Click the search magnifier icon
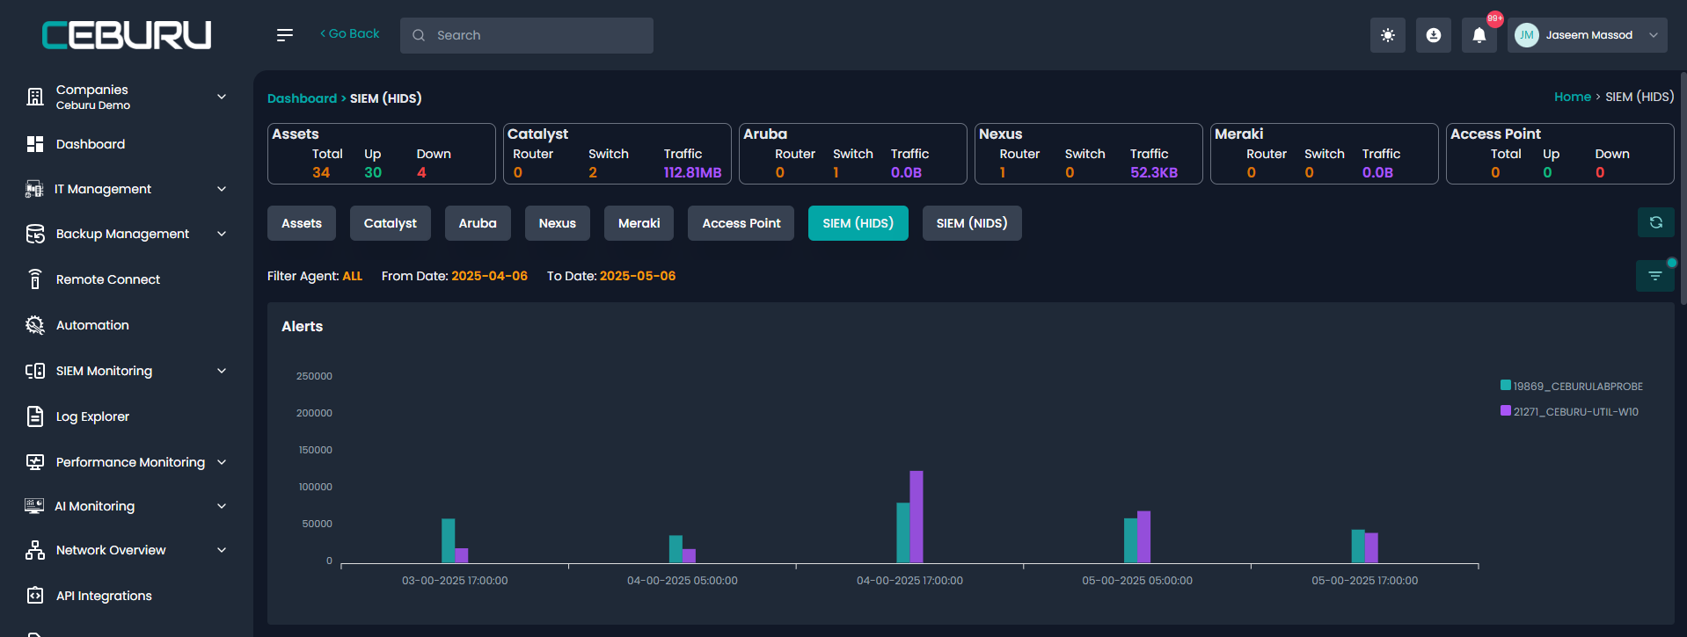 pyautogui.click(x=419, y=35)
